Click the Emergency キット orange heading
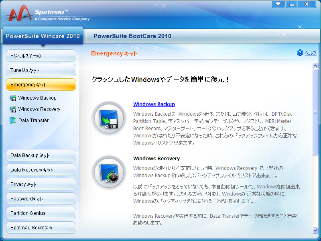 [114, 53]
